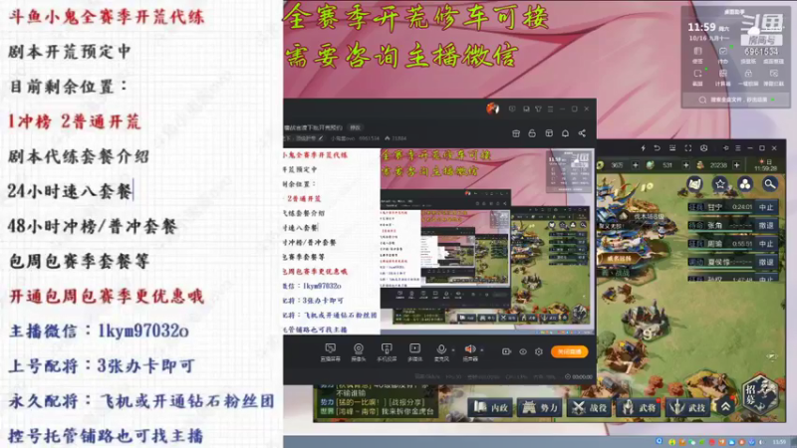Select the 张角 troop row
This screenshot has height=448, width=797.
[x=720, y=226]
